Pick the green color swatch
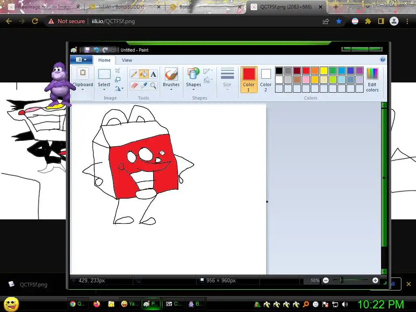The width and height of the screenshot is (416, 312). (x=333, y=71)
